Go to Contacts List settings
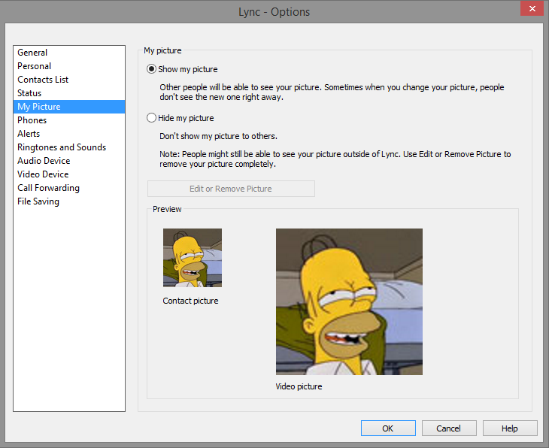 (69, 80)
